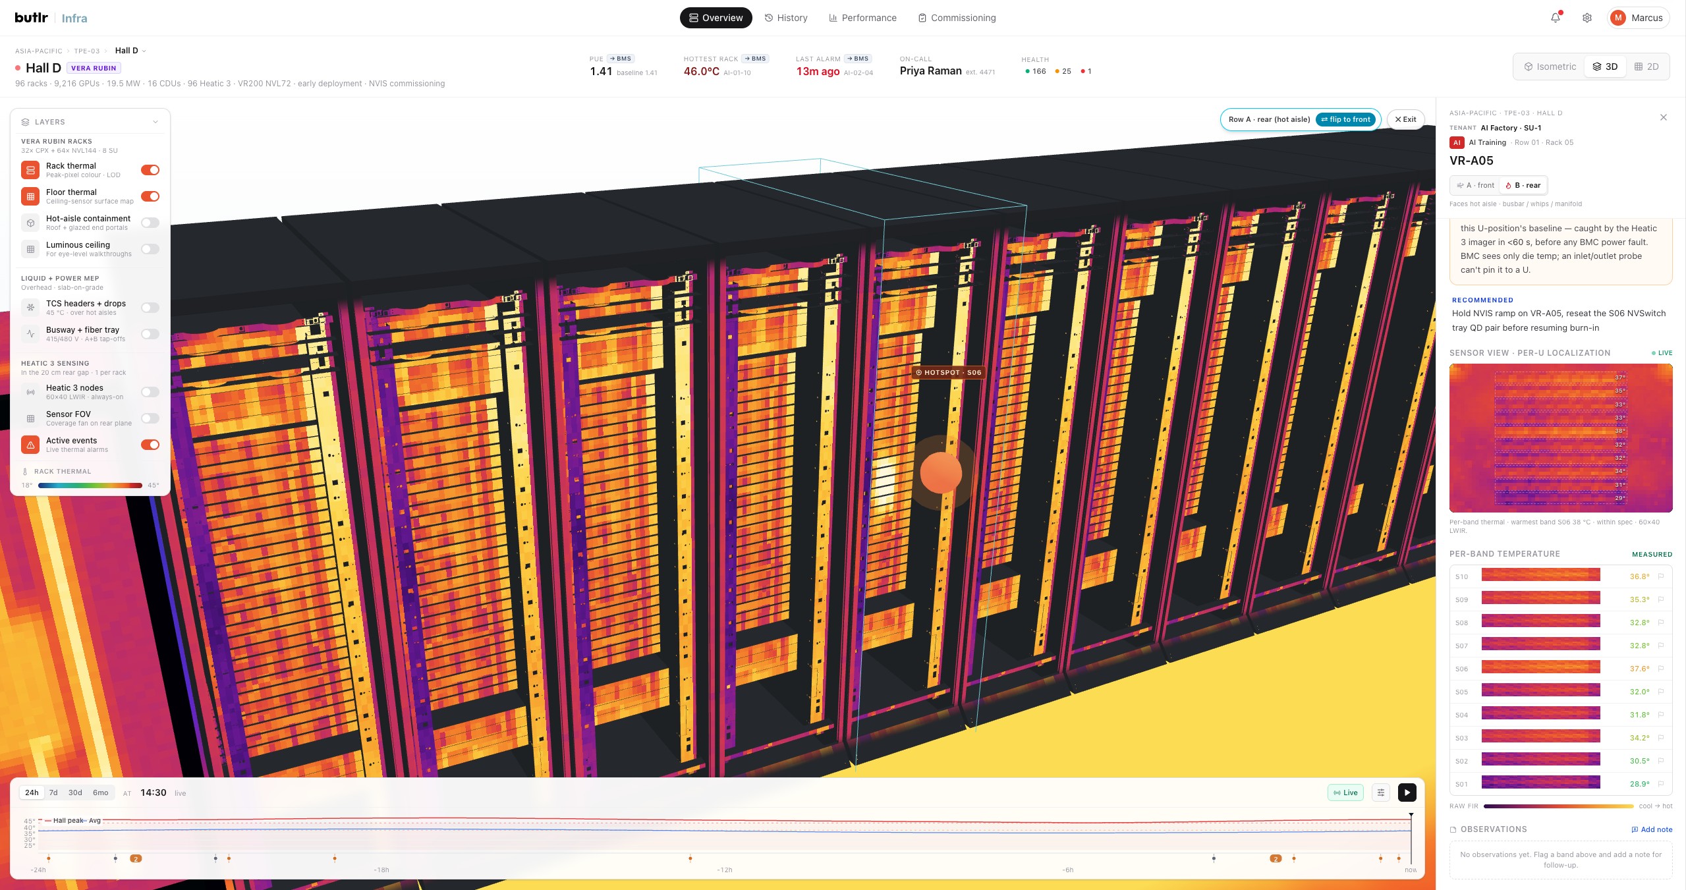Click the Floor thermal layer icon
The image size is (1686, 890).
[30, 196]
